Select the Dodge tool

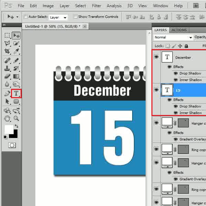[x=16, y=84]
